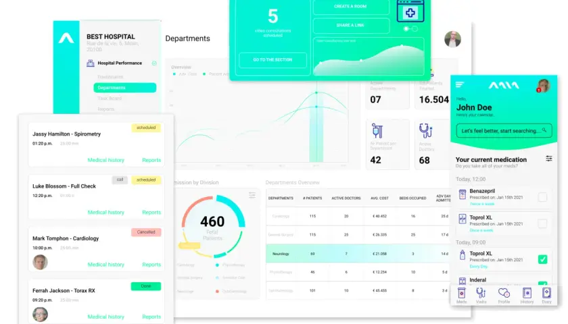Open Reports for Mark Tomphon - Cardiology
The width and height of the screenshot is (568, 324).
(x=151, y=265)
